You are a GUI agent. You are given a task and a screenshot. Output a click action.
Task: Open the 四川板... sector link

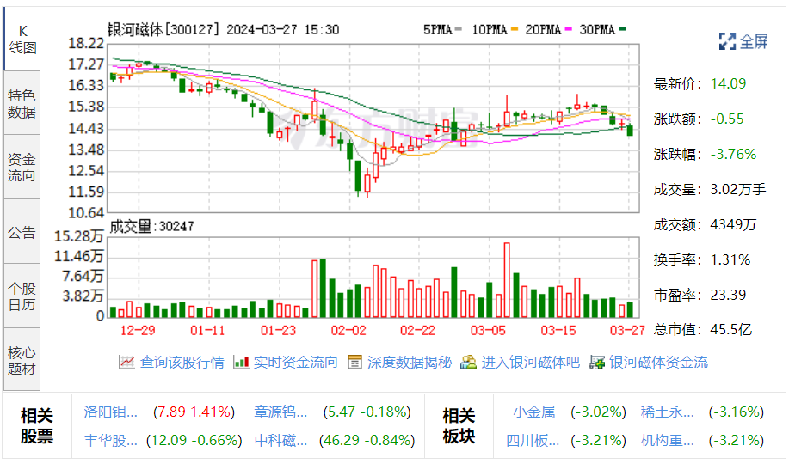533,440
